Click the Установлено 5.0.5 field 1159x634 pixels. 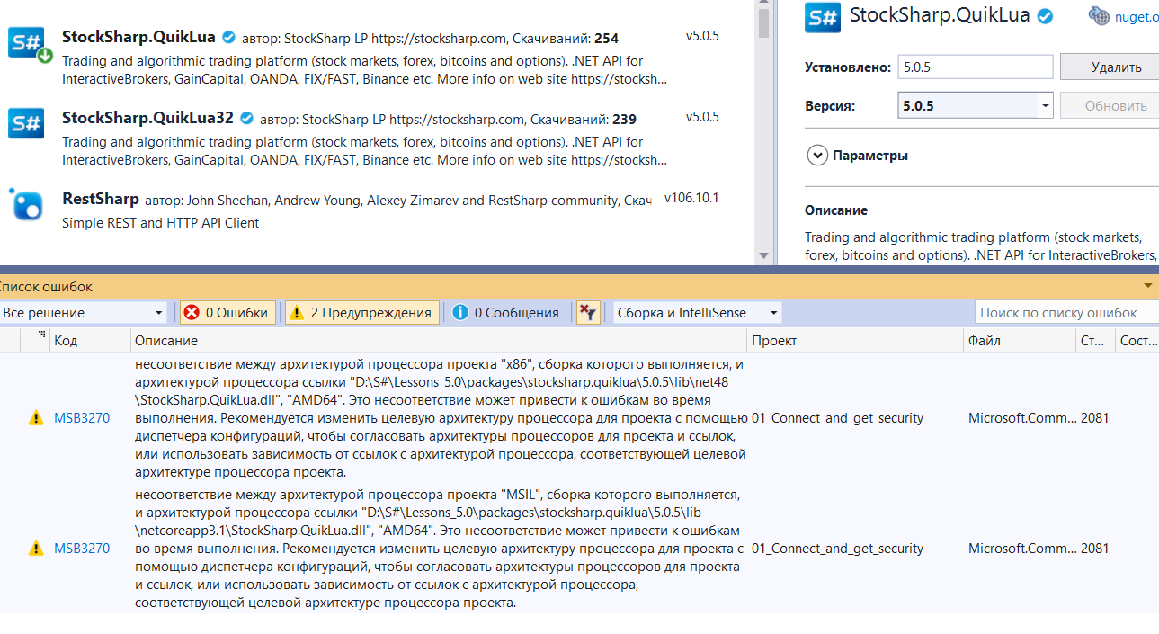(976, 67)
